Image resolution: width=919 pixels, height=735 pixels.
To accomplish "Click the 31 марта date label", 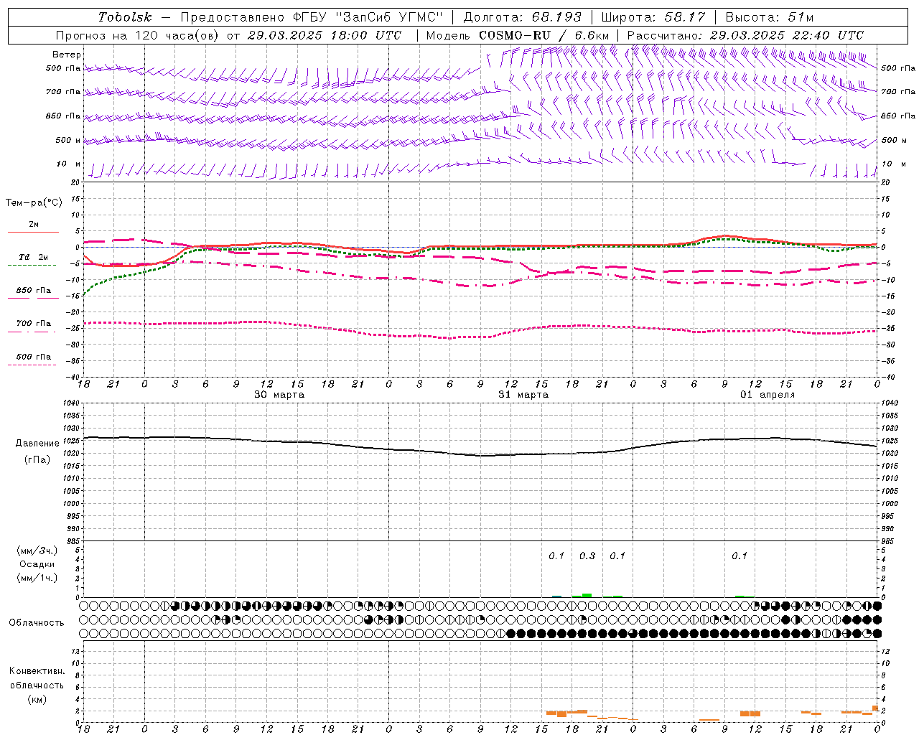I will coord(523,395).
